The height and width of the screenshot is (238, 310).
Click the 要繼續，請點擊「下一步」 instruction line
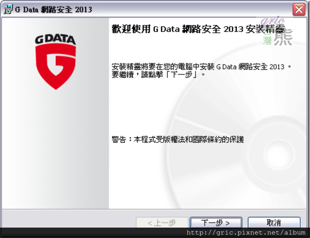158,75
